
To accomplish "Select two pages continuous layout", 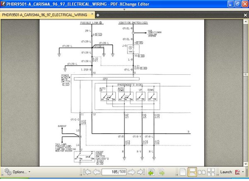I will pos(211,172).
